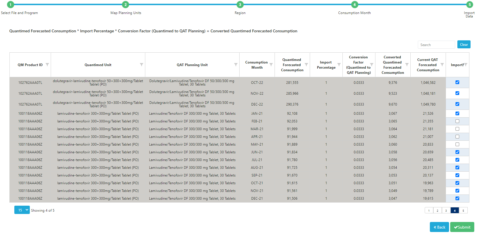Go to step 3 Region
The image size is (478, 240).
point(240,5)
